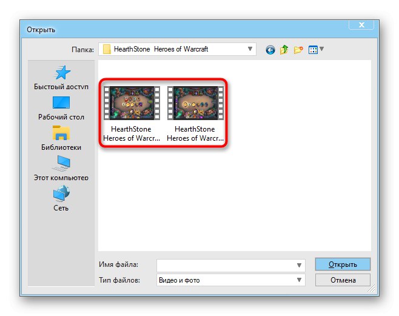The width and height of the screenshot is (399, 316).
Task: Open Network (Сеть) location
Action: [61, 198]
